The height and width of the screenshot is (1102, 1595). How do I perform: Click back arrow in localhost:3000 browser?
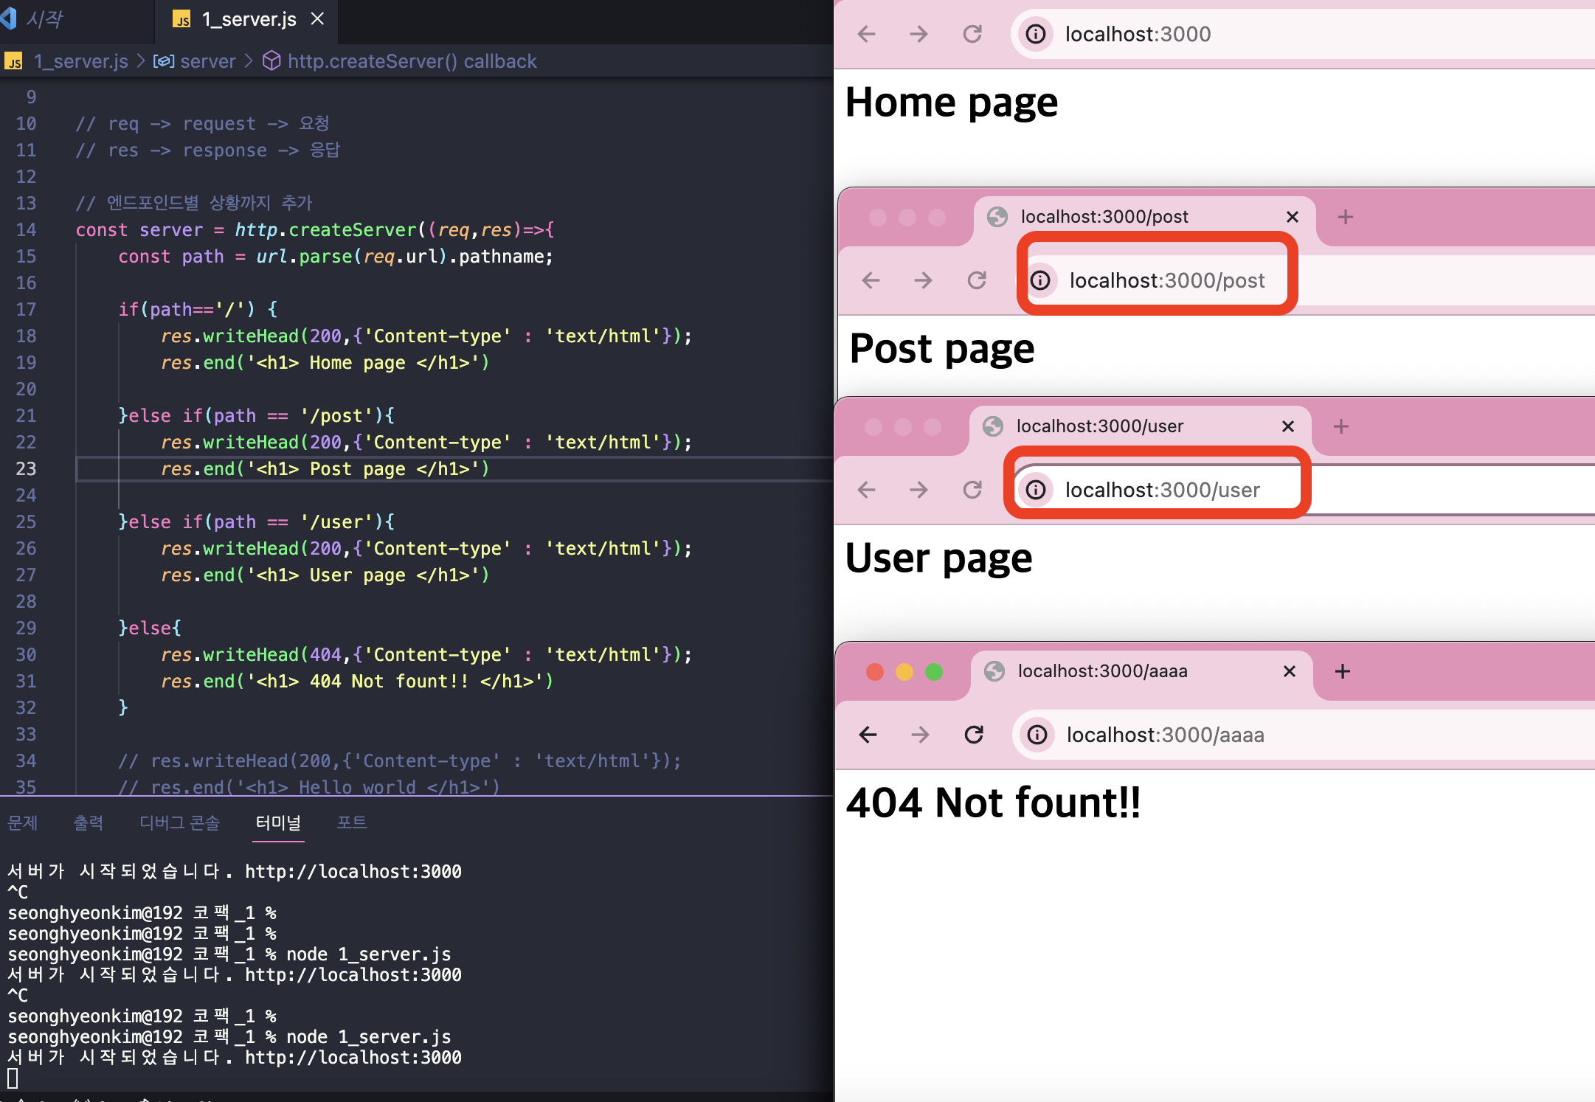(x=867, y=34)
